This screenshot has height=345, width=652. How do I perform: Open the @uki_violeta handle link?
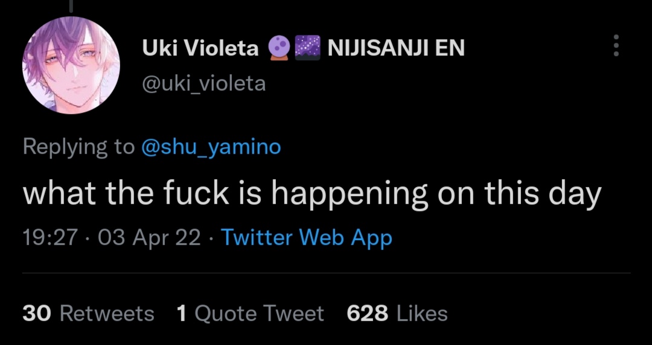(203, 83)
